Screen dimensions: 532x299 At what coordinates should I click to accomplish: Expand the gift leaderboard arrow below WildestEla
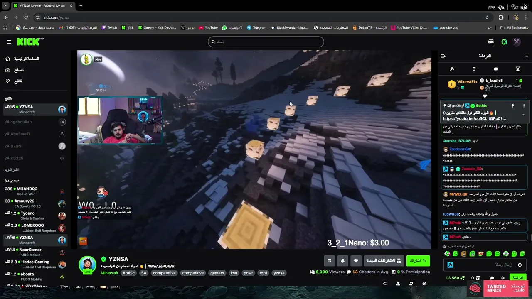tap(485, 96)
